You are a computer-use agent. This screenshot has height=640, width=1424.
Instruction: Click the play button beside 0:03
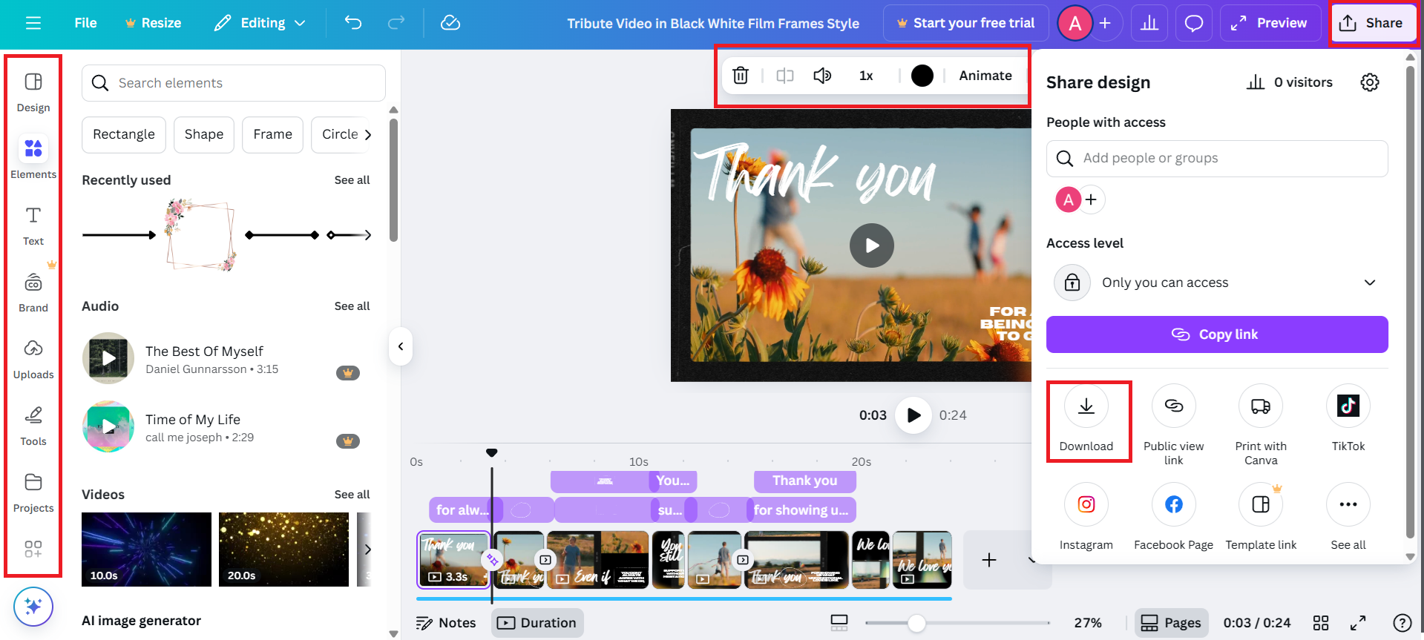tap(913, 415)
